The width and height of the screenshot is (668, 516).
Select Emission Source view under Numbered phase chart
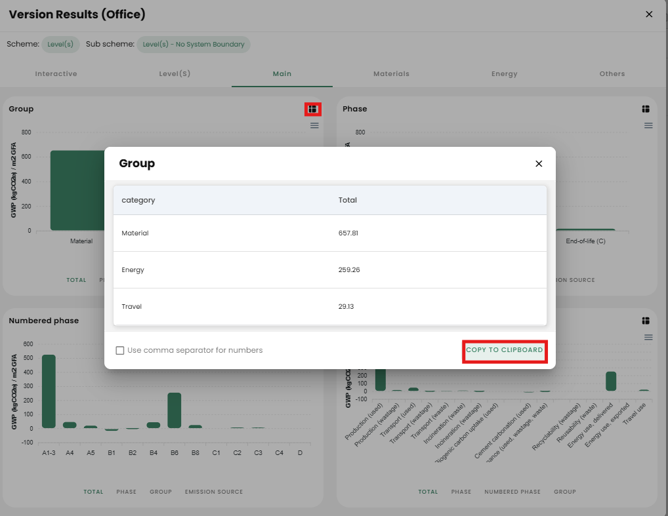coord(213,492)
